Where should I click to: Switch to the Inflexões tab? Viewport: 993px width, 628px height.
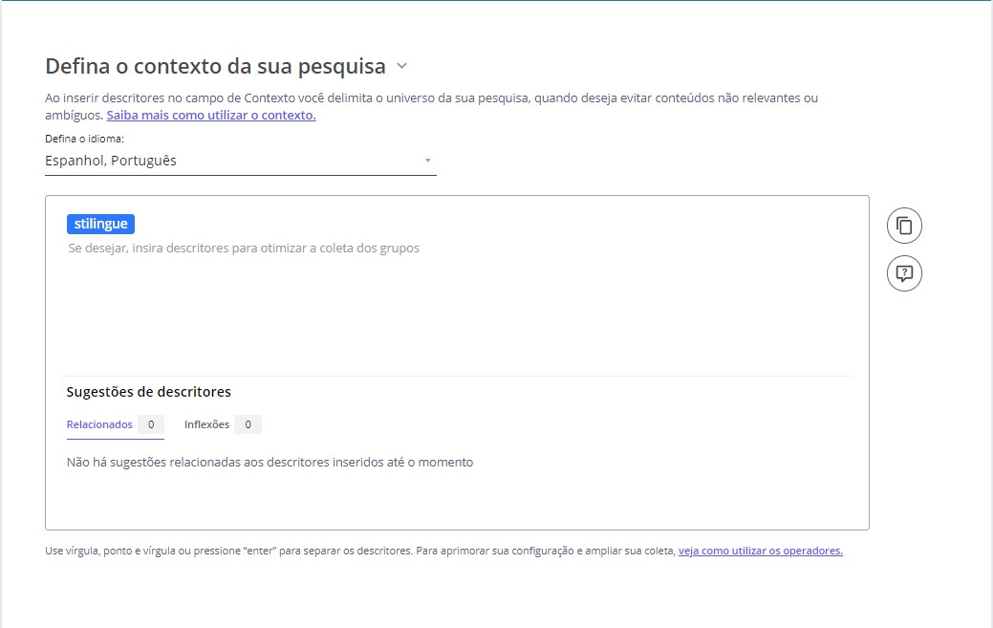click(x=206, y=424)
